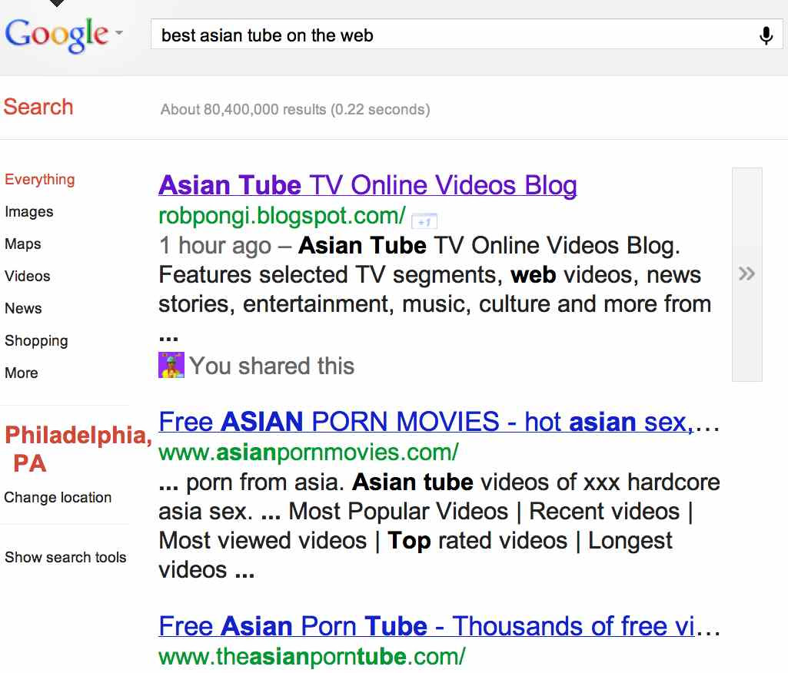Click the +1 button beside robpongi.blogspot.com
This screenshot has width=788, height=673.
click(x=424, y=221)
